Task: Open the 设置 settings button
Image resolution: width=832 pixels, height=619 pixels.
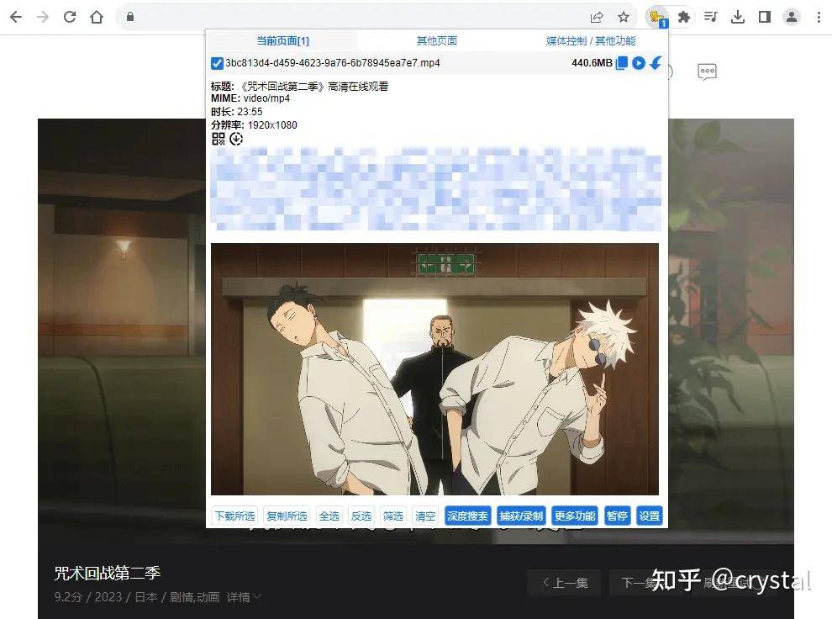Action: [650, 516]
